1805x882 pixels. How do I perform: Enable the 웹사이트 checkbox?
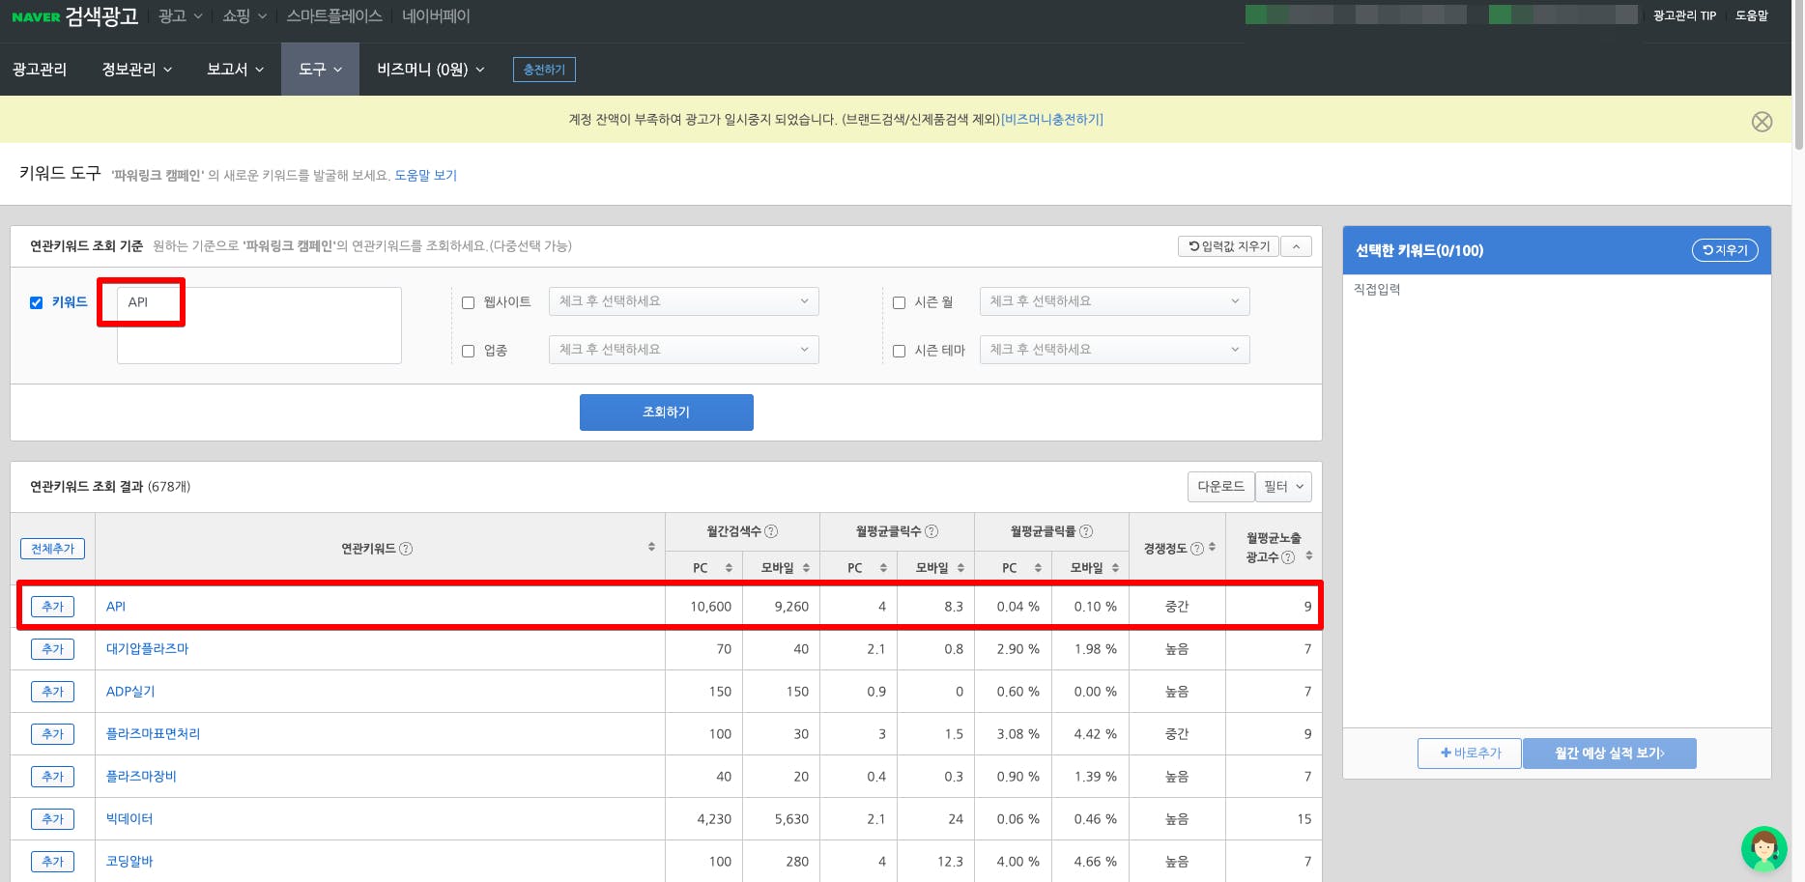[x=469, y=302]
